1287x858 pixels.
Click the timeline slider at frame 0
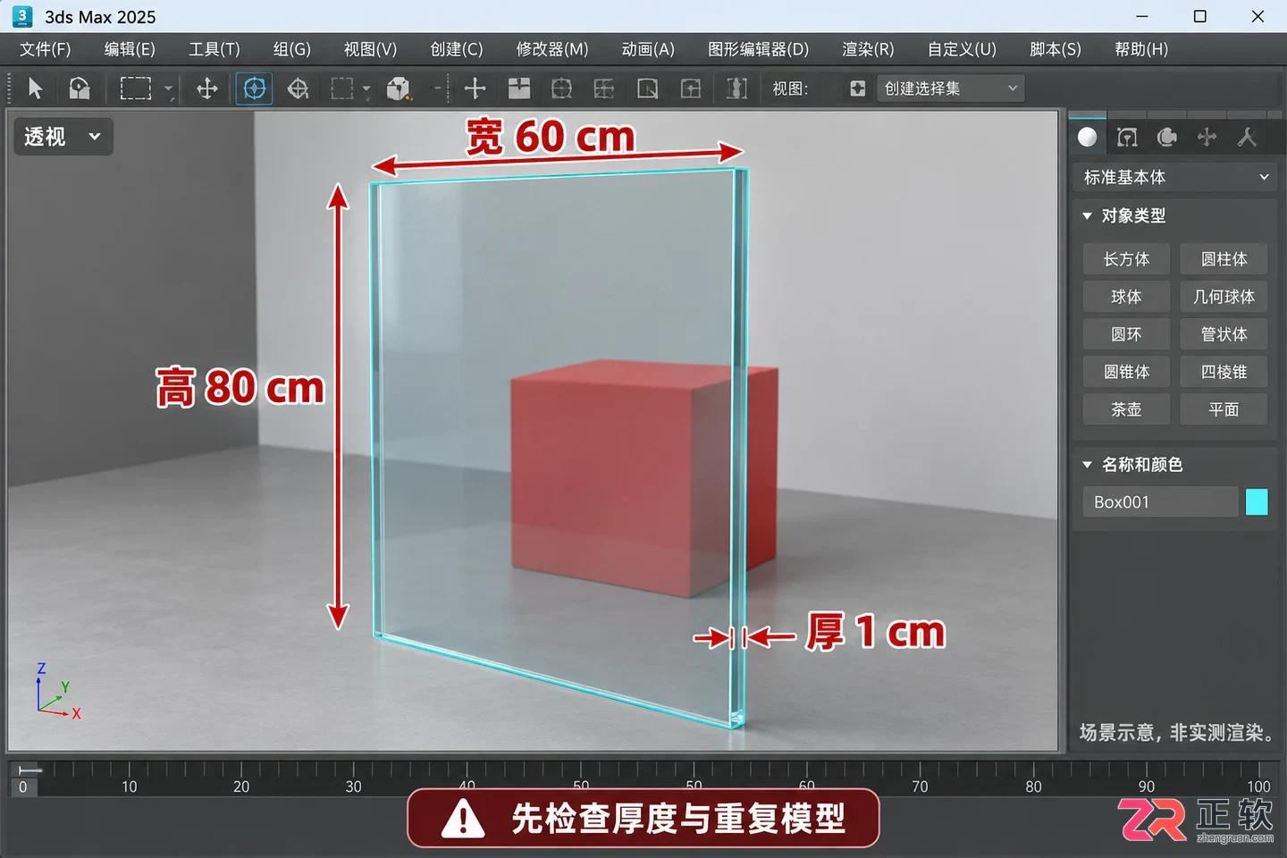[x=23, y=786]
